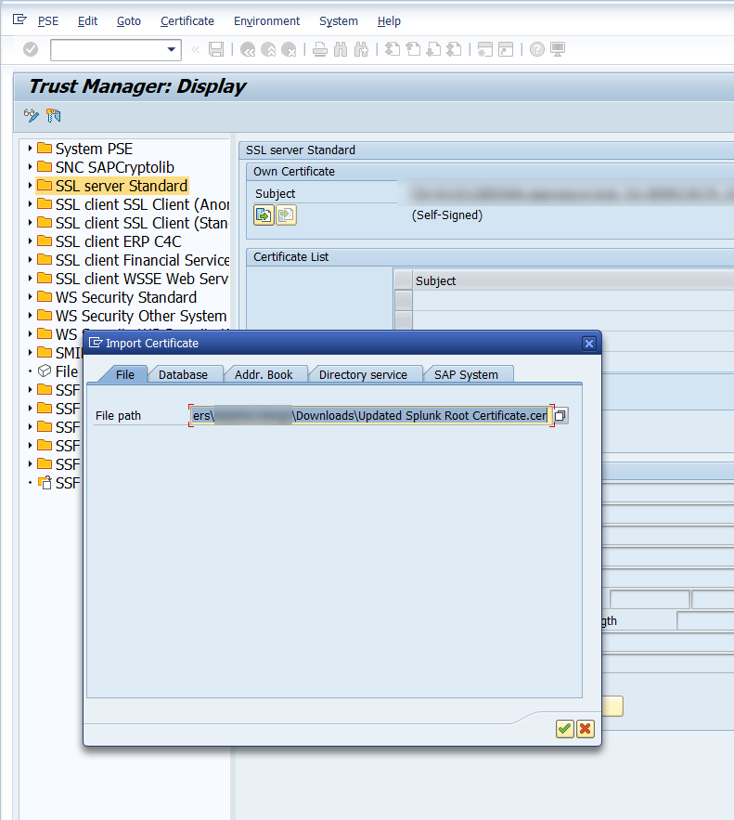Switch to the Database tab
This screenshot has height=820, width=734.
183,374
